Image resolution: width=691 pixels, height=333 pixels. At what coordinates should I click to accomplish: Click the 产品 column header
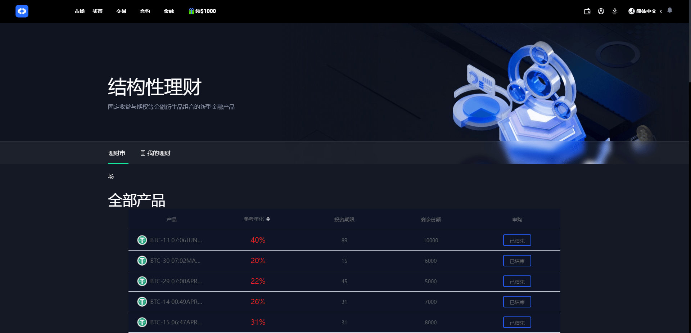pos(172,220)
